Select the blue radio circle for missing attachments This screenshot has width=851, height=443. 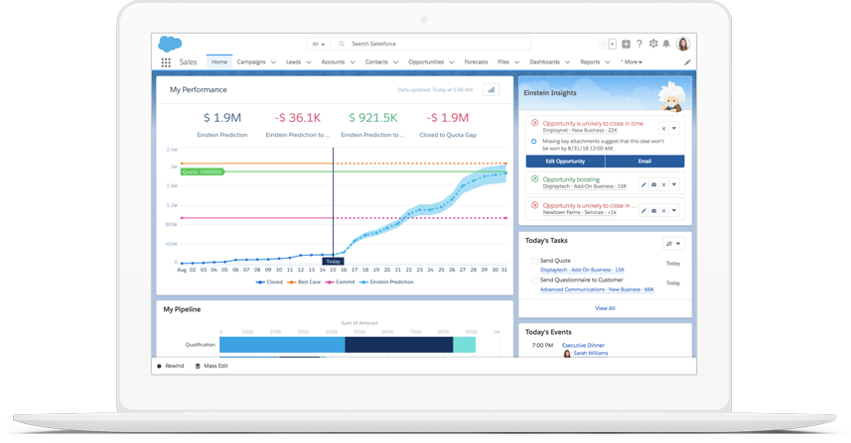[x=533, y=142]
